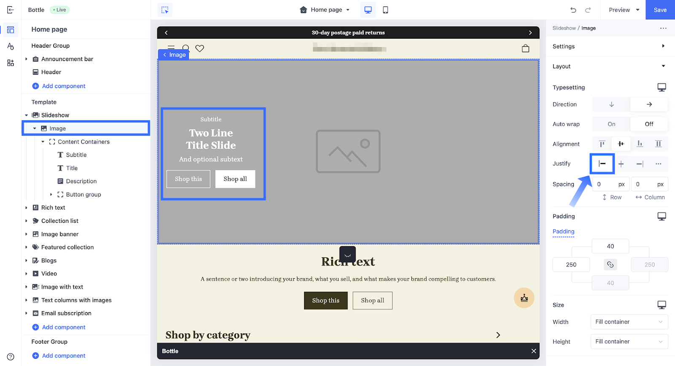Activate the element inspector selection tool
675x366 pixels.
tap(165, 10)
